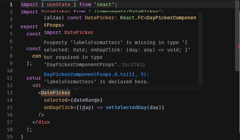Click the onDayClick attribute on line 15
The width and height of the screenshot is (240, 140).
59,108
